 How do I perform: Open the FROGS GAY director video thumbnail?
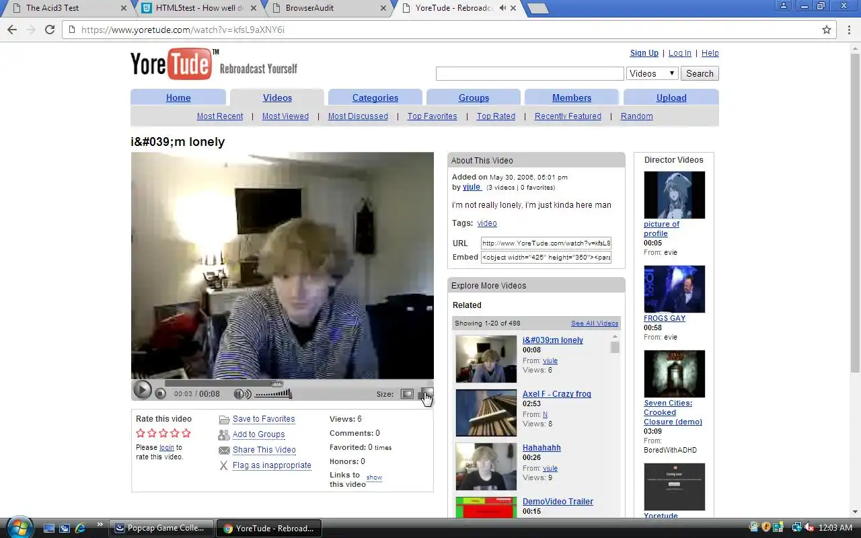coord(675,289)
